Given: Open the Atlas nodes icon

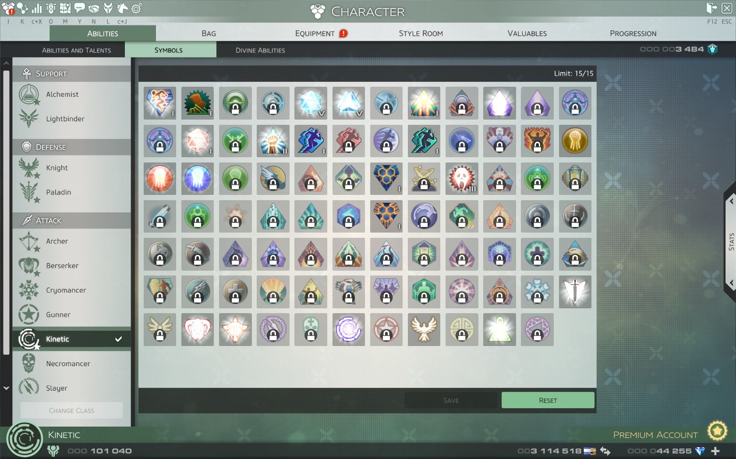Looking at the screenshot, I should tap(22, 8).
